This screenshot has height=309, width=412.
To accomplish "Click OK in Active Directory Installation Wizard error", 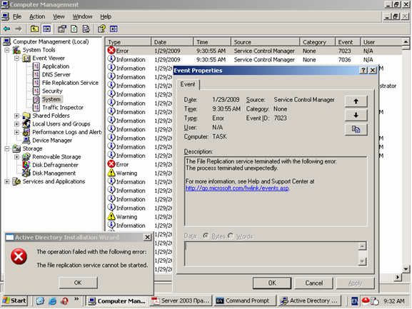I will pyautogui.click(x=78, y=283).
